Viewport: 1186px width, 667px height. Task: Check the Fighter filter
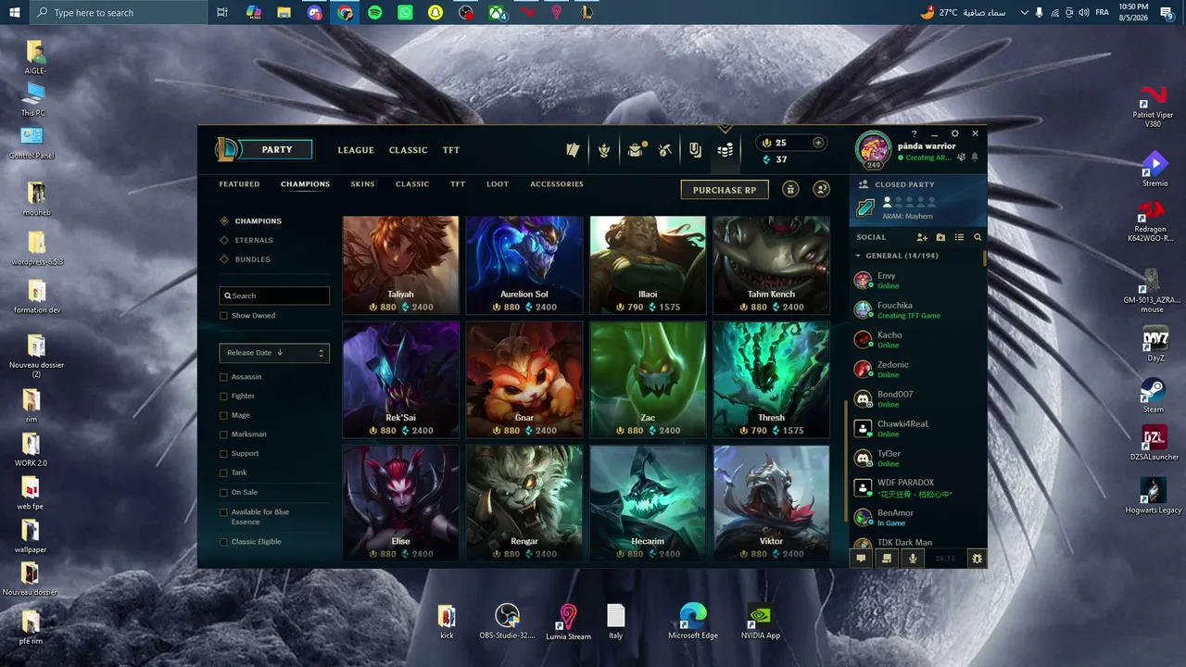pyautogui.click(x=223, y=396)
